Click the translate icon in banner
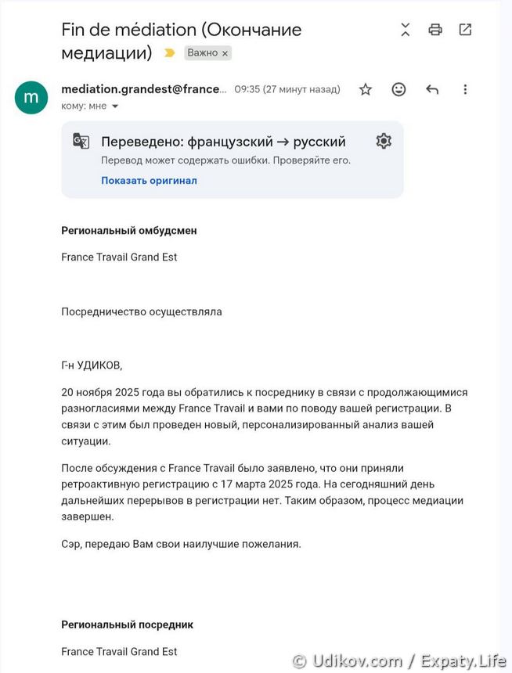 coord(81,142)
